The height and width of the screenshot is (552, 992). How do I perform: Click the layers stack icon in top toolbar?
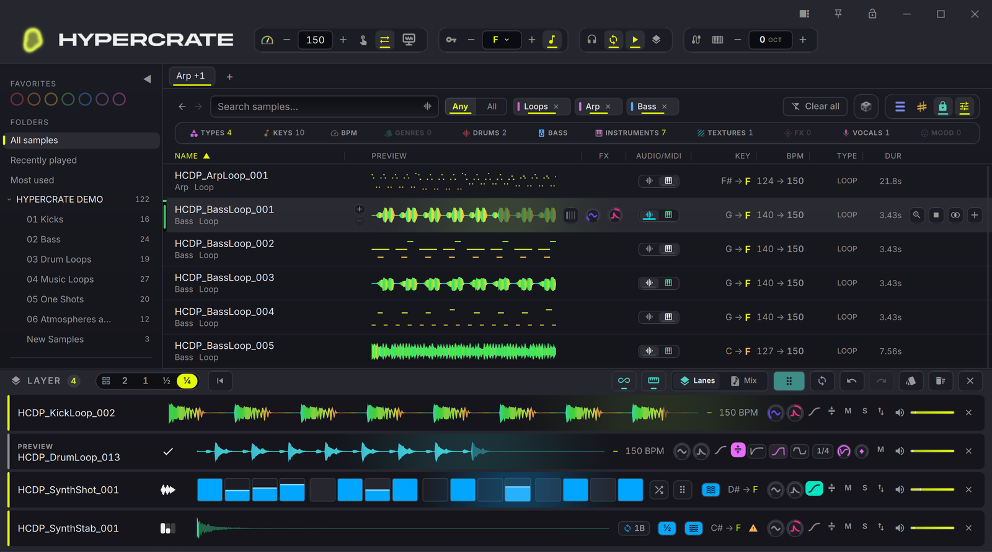(656, 40)
